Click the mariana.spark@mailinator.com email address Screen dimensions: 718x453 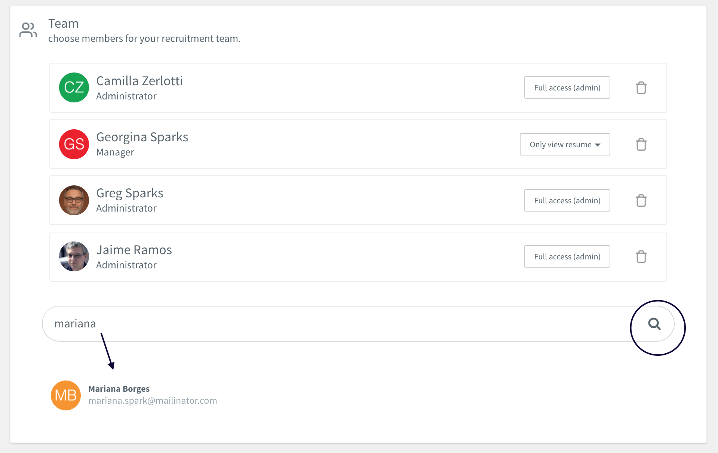click(x=153, y=401)
